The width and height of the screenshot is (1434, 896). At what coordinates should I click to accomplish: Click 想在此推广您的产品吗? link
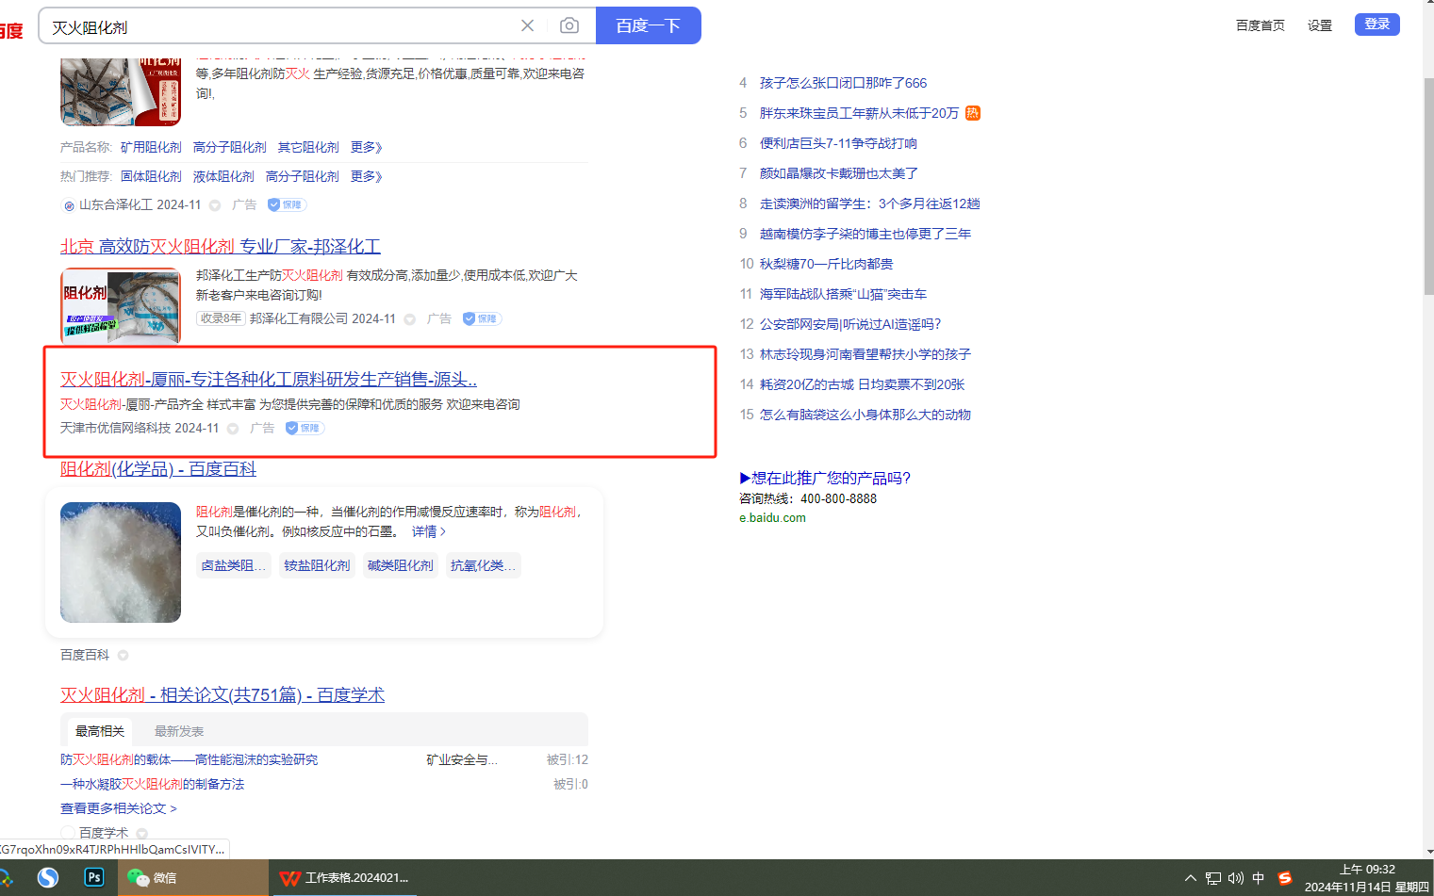[x=825, y=478]
